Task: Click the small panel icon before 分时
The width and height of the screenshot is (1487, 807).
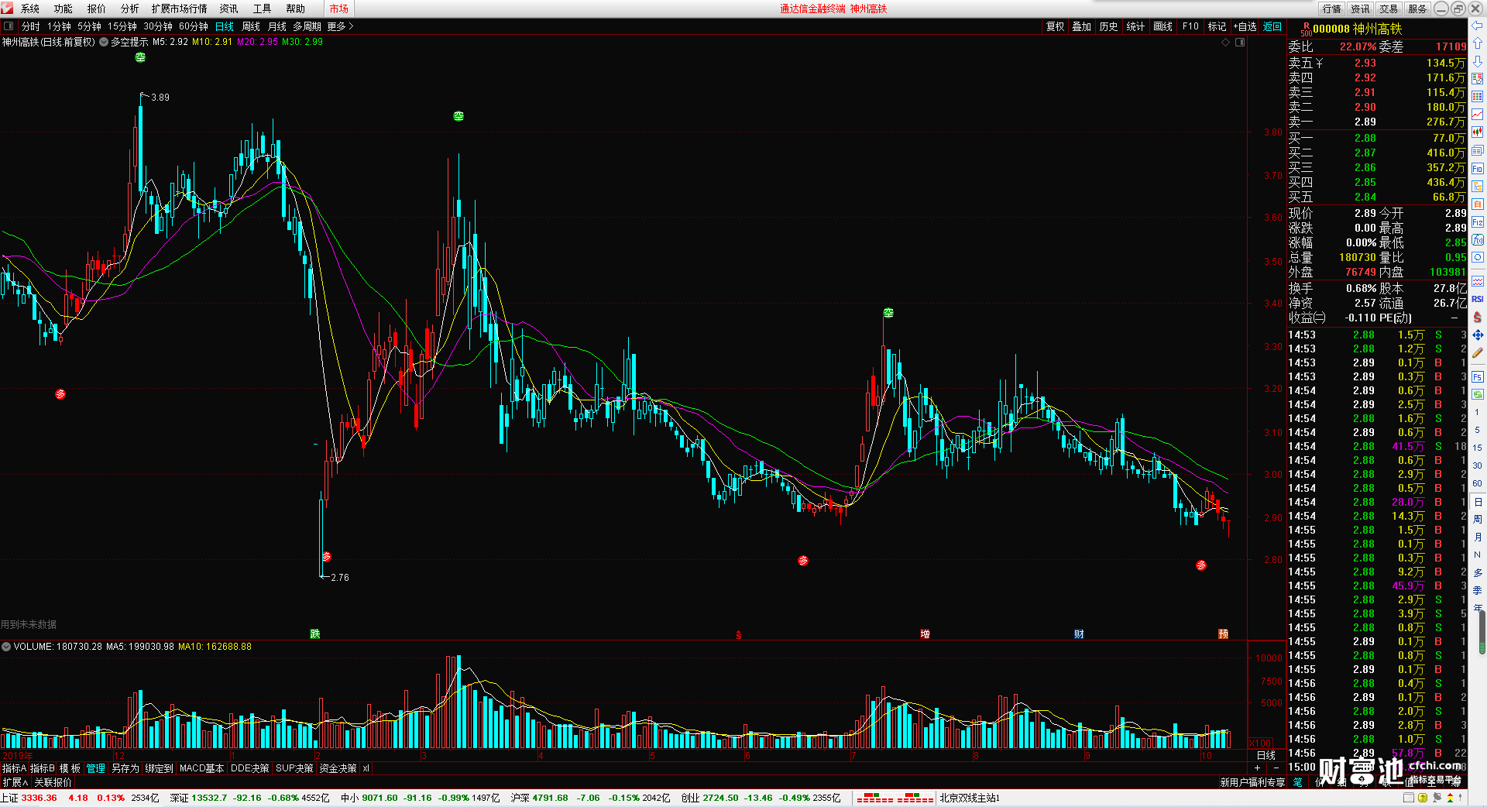Action: [x=9, y=26]
